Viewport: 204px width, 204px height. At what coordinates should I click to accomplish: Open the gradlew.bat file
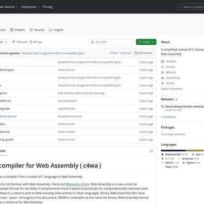pos(5,132)
